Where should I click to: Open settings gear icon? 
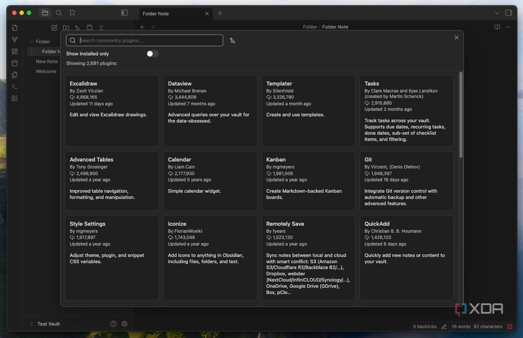[x=124, y=323]
